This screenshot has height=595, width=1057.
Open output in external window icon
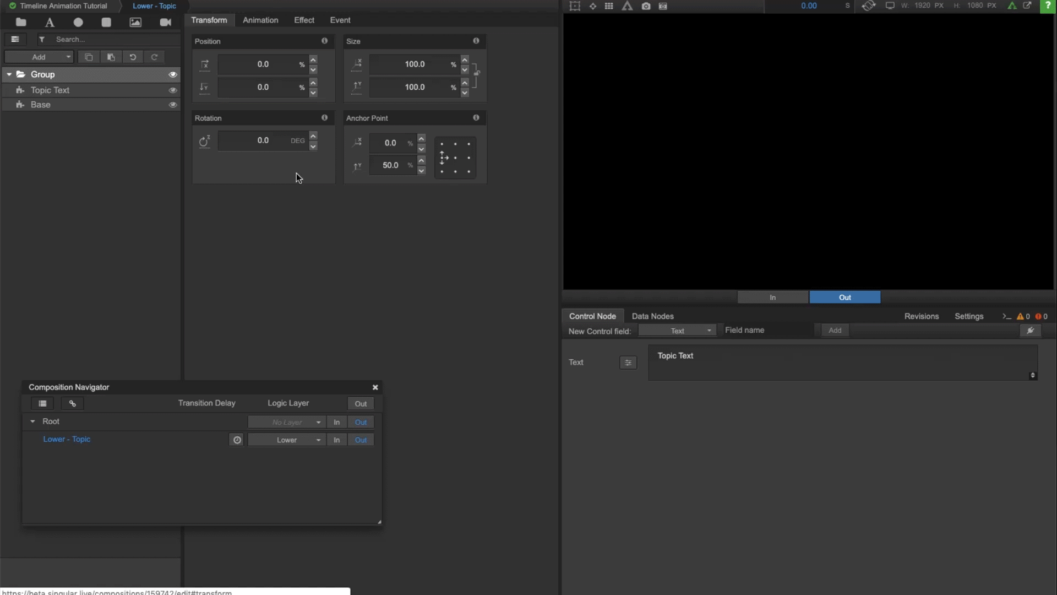[1027, 6]
